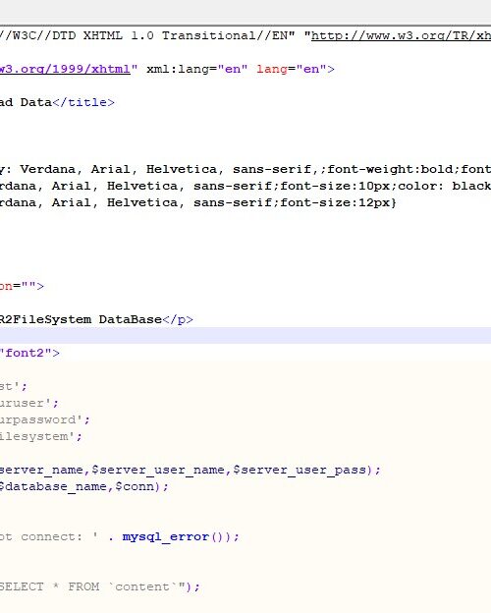491x613 pixels.
Task: Click the $server_user_name variable
Action: click(x=158, y=470)
